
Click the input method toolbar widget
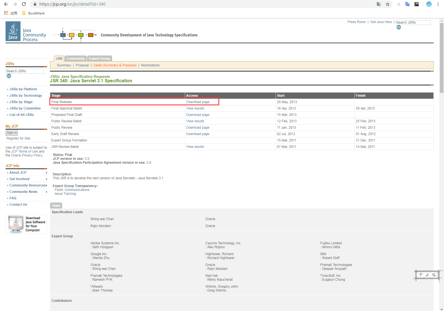[428, 275]
